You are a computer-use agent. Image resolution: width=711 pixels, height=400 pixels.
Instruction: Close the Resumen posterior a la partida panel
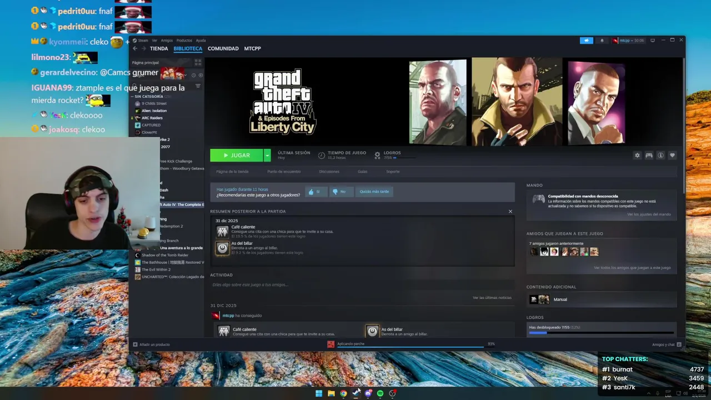pos(510,211)
